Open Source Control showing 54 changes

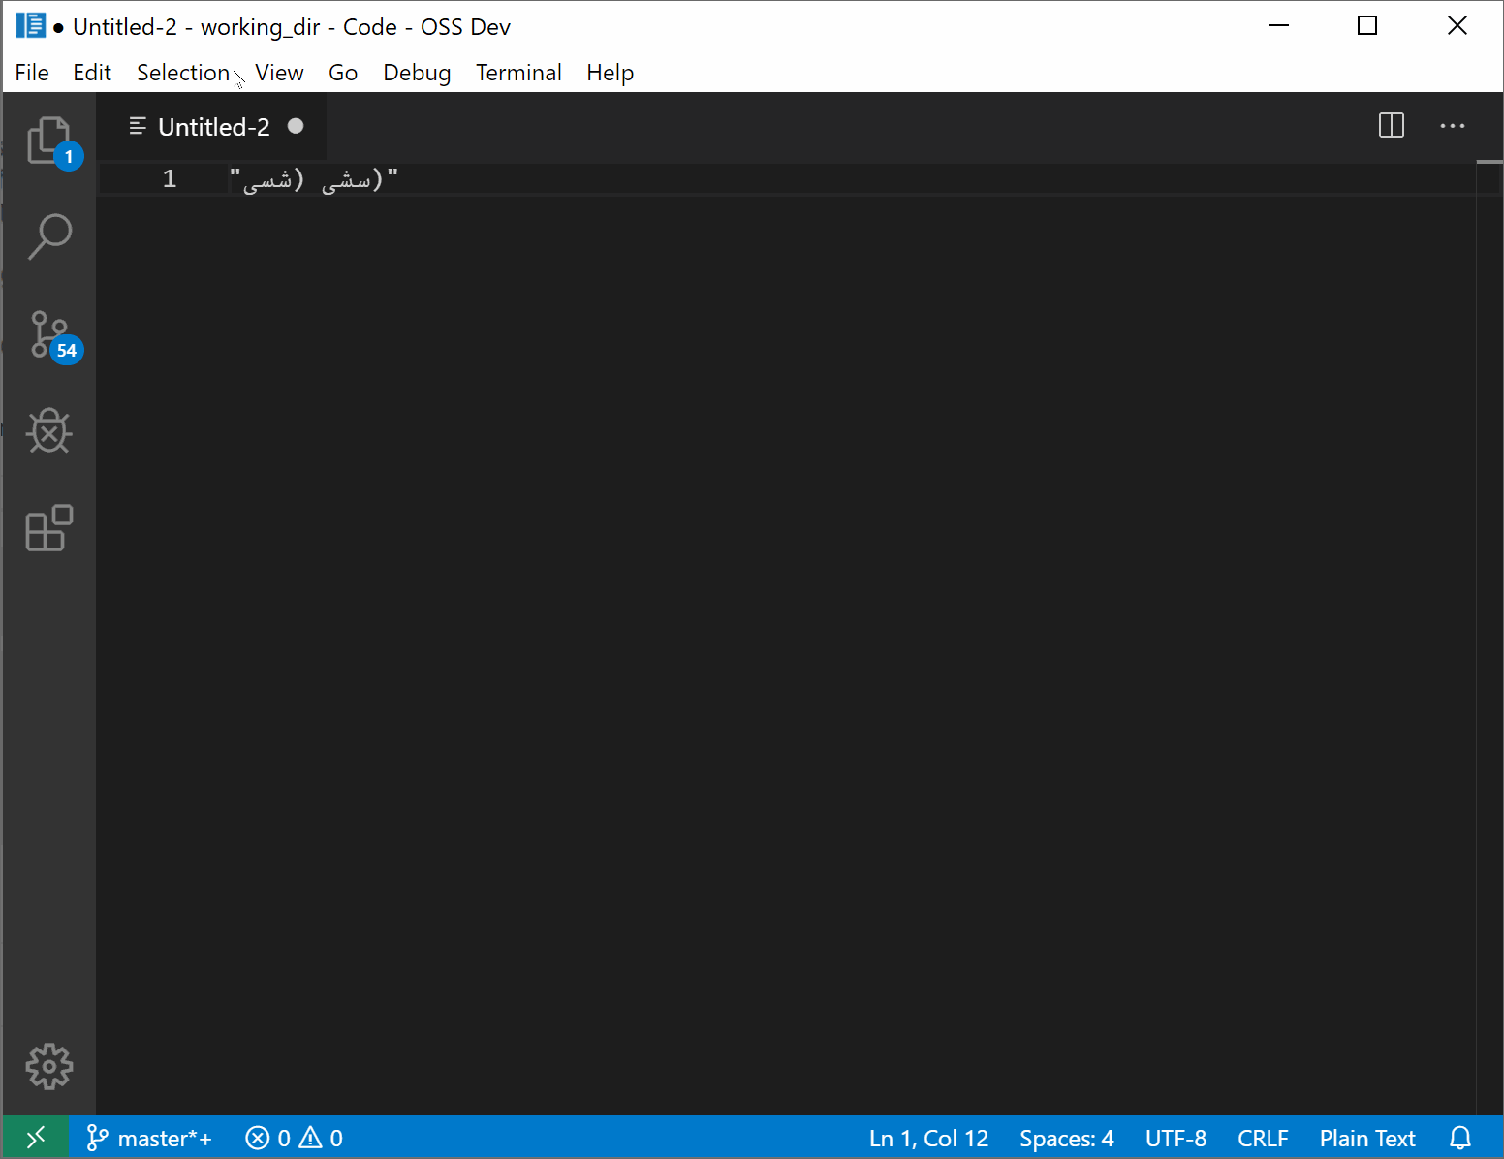(49, 334)
